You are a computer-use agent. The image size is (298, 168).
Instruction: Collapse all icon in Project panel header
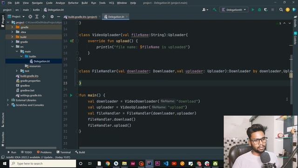pyautogui.click(x=43, y=17)
